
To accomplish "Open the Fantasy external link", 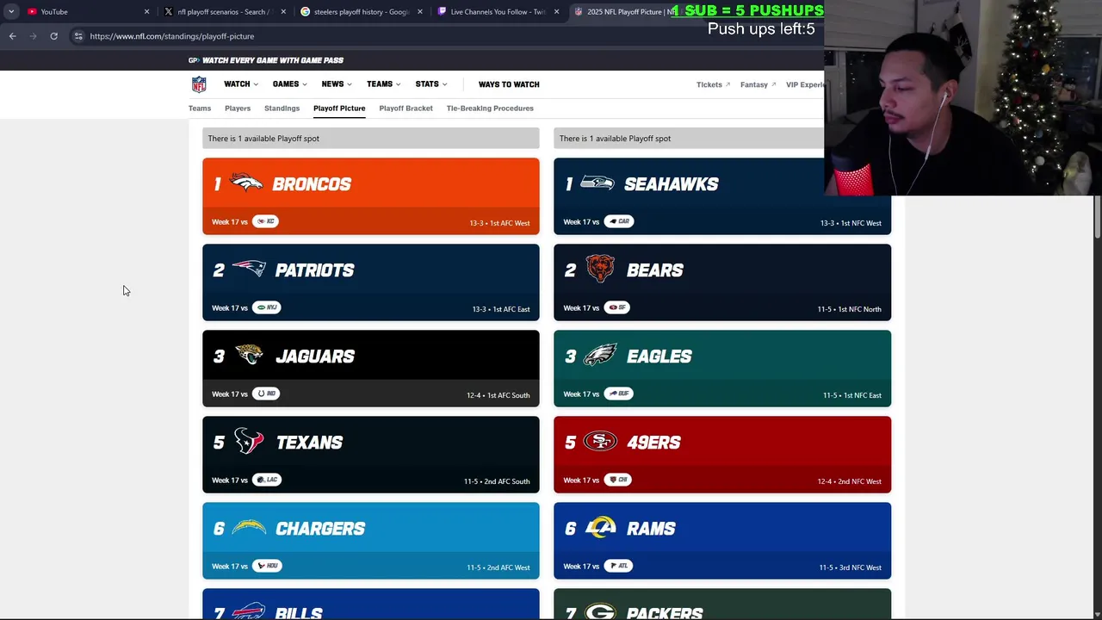I will coord(758,84).
